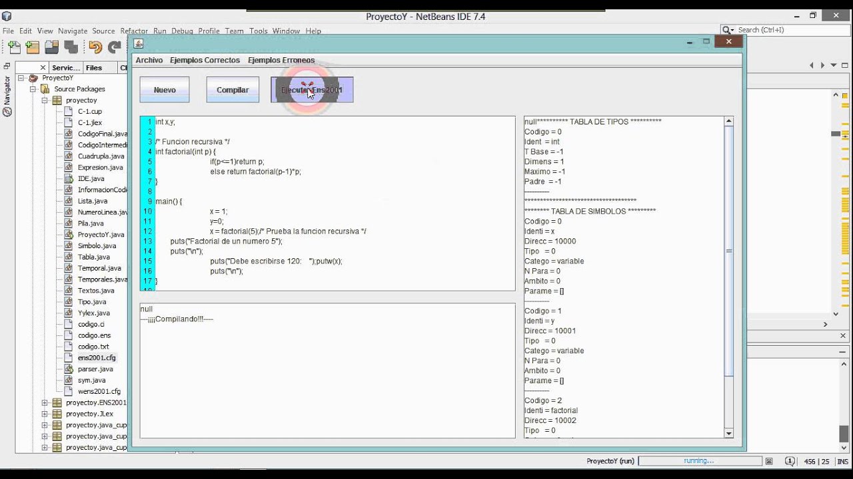
Task: Switch to the Services tab
Action: (66, 67)
